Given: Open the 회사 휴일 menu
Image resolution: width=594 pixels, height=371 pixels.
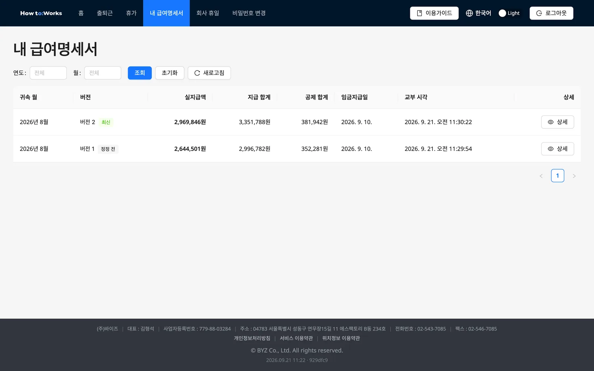Looking at the screenshot, I should [x=208, y=13].
